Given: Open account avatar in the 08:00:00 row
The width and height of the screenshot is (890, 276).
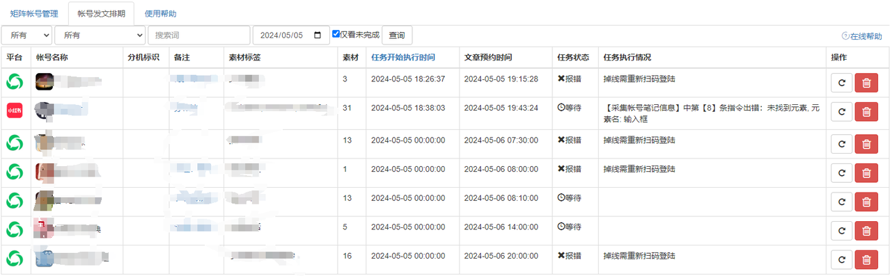Looking at the screenshot, I should click(x=44, y=172).
